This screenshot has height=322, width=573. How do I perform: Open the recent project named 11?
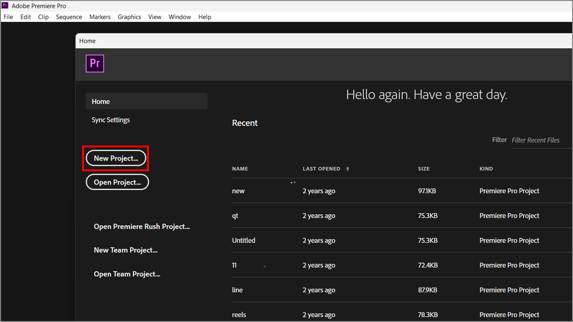(234, 265)
